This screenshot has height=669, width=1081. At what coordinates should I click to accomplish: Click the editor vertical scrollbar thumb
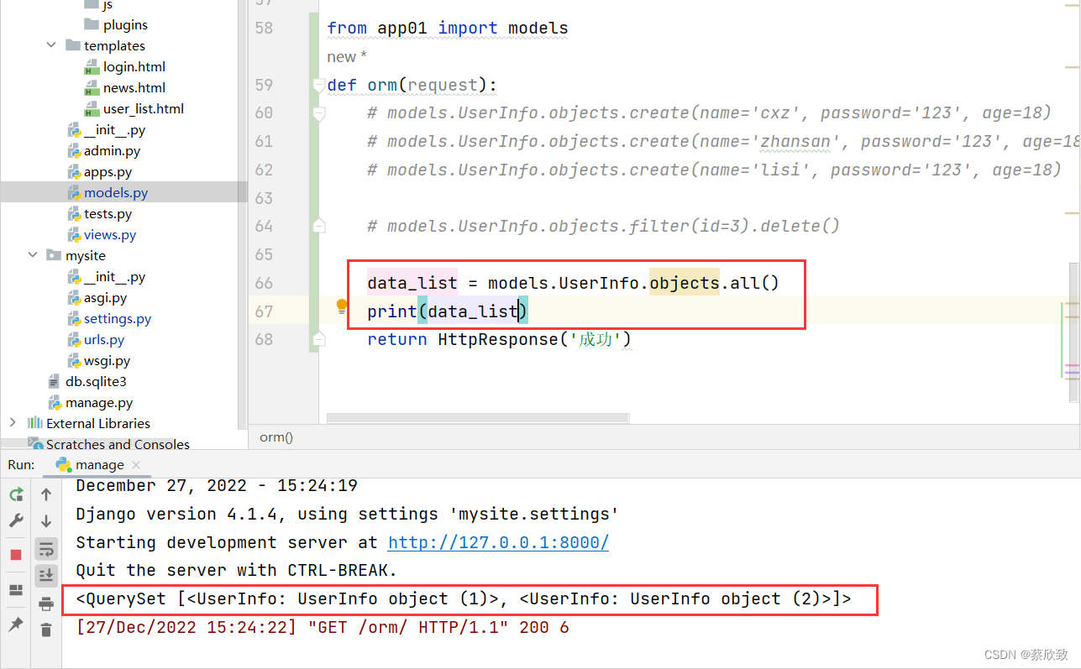pyautogui.click(x=1075, y=332)
